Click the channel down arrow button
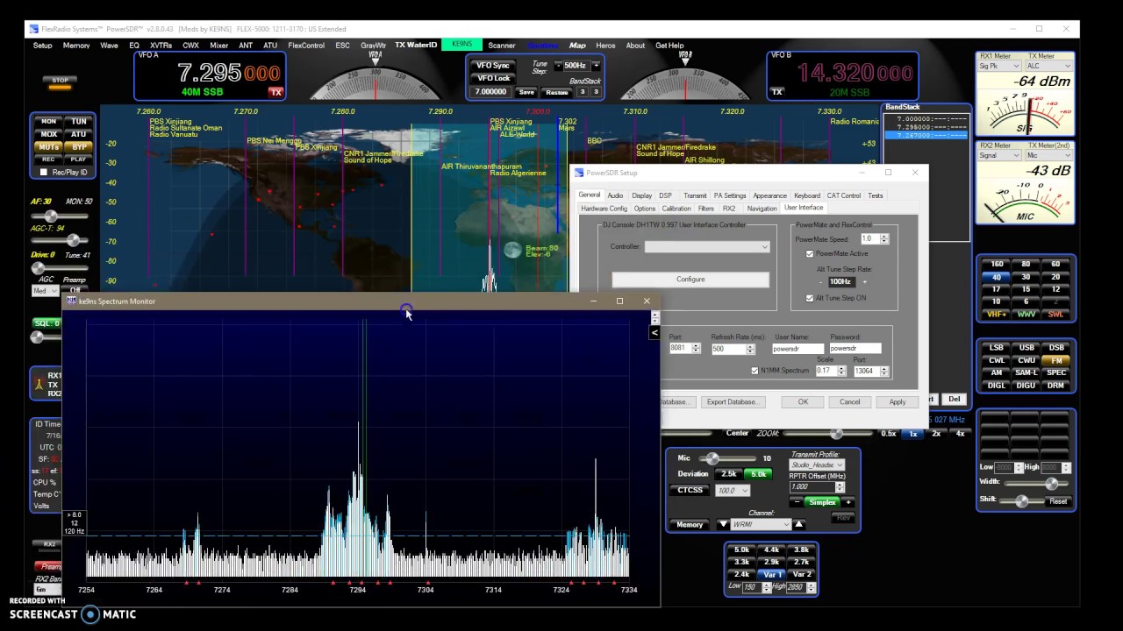1123x631 pixels. pyautogui.click(x=723, y=524)
